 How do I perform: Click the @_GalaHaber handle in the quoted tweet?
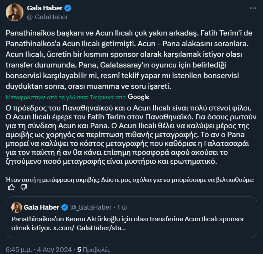tap(91, 207)
